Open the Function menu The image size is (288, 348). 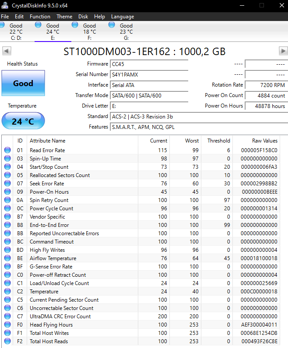[40, 17]
